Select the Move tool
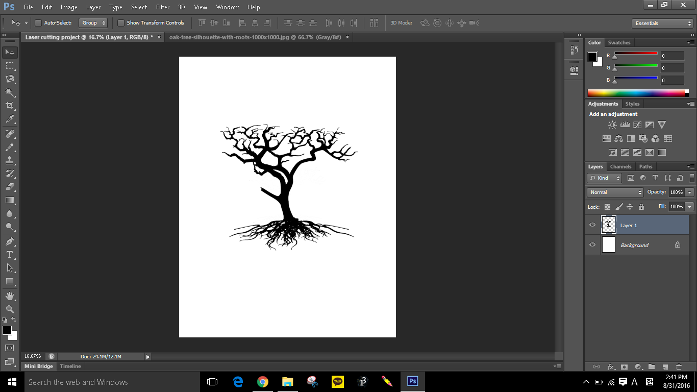The image size is (697, 392). (10, 53)
